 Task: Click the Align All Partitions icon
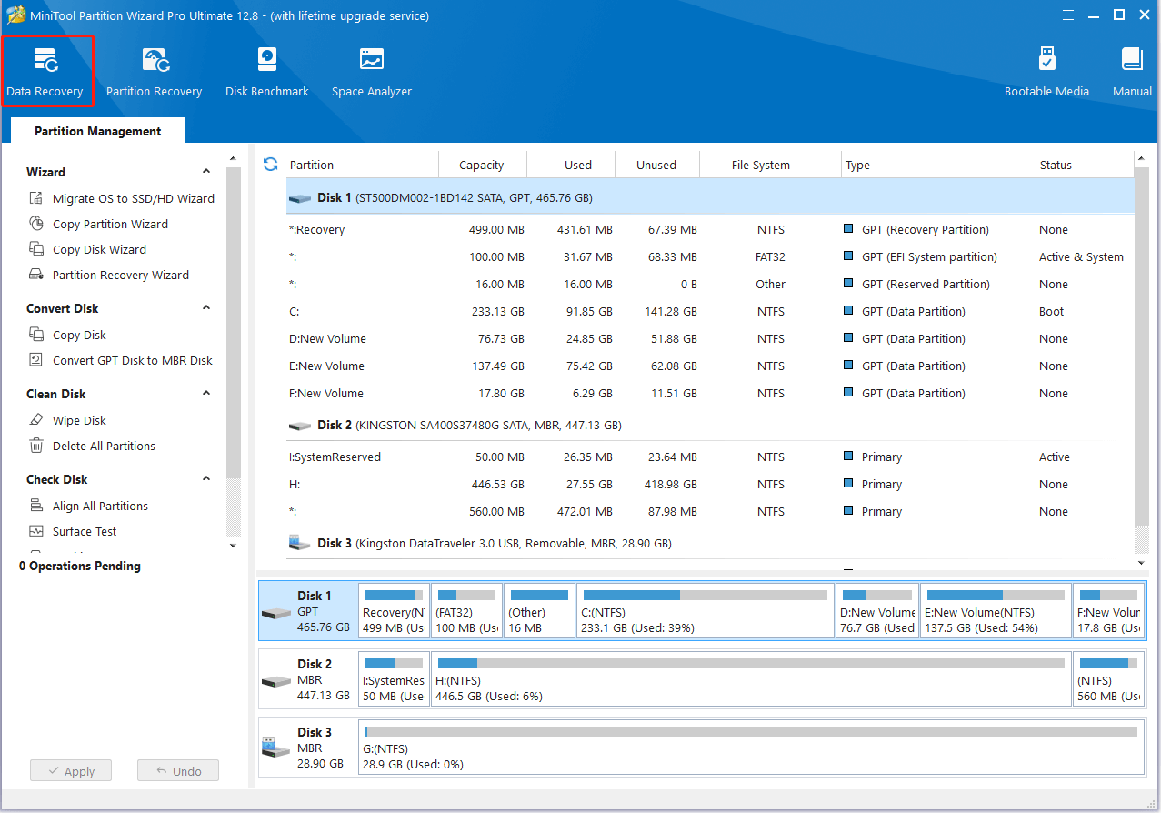[36, 506]
